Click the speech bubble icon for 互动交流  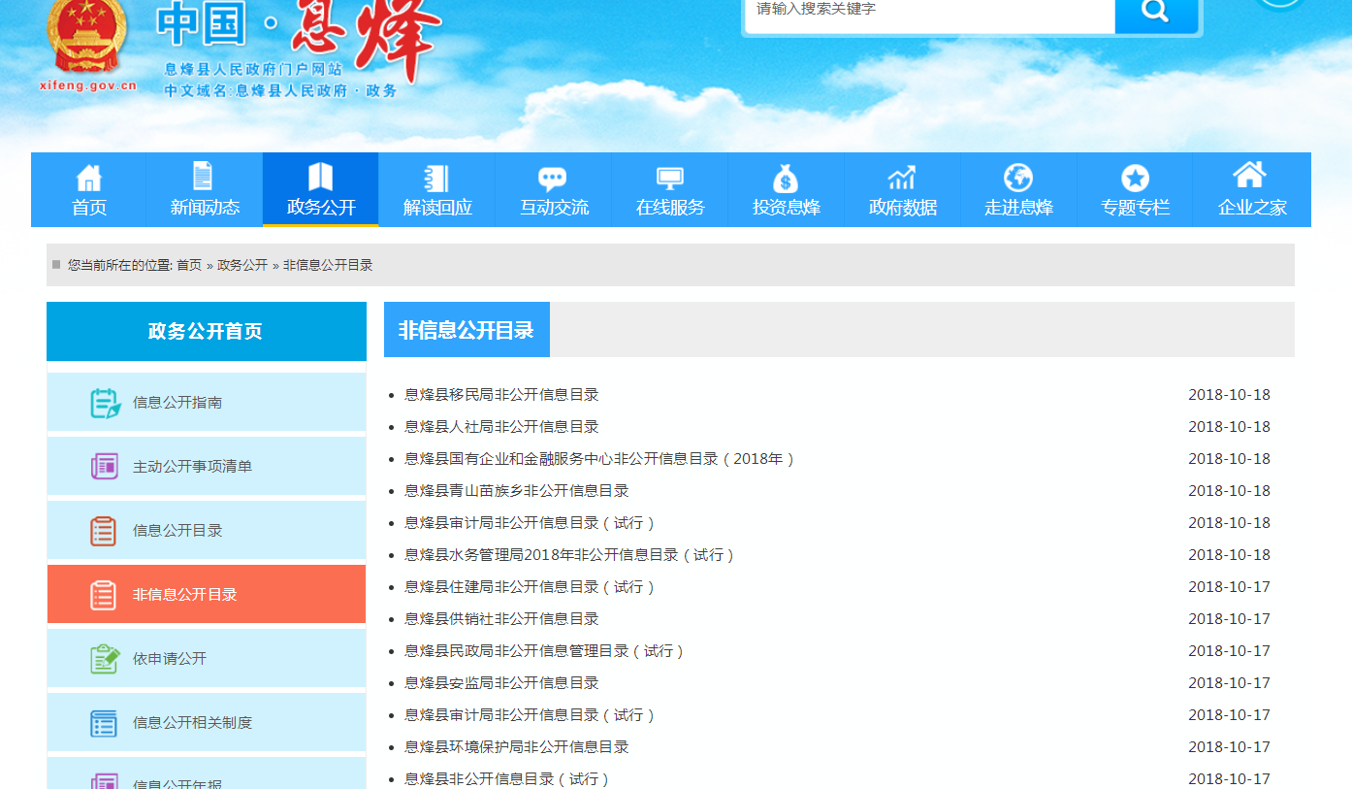click(553, 179)
